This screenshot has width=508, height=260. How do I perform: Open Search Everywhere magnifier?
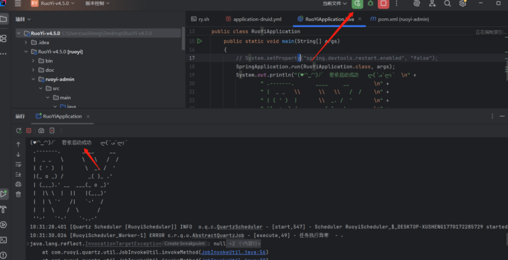447,4
